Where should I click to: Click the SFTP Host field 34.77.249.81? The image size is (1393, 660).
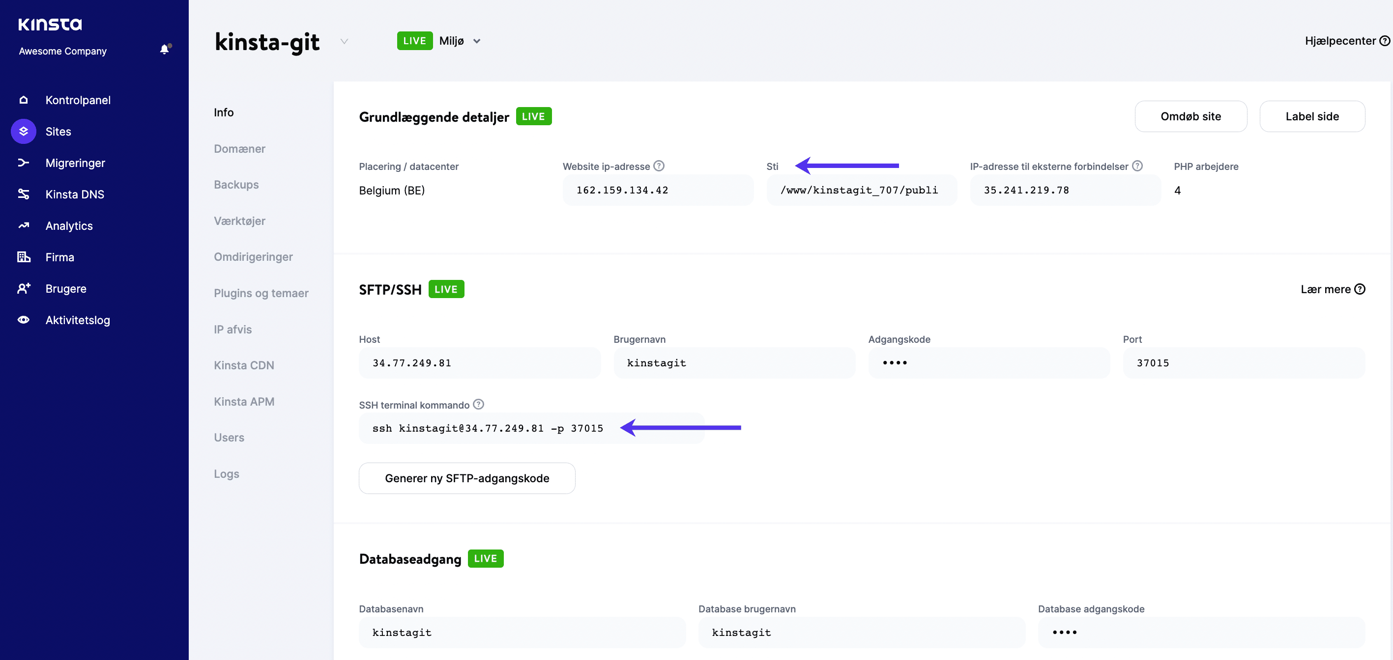(480, 363)
